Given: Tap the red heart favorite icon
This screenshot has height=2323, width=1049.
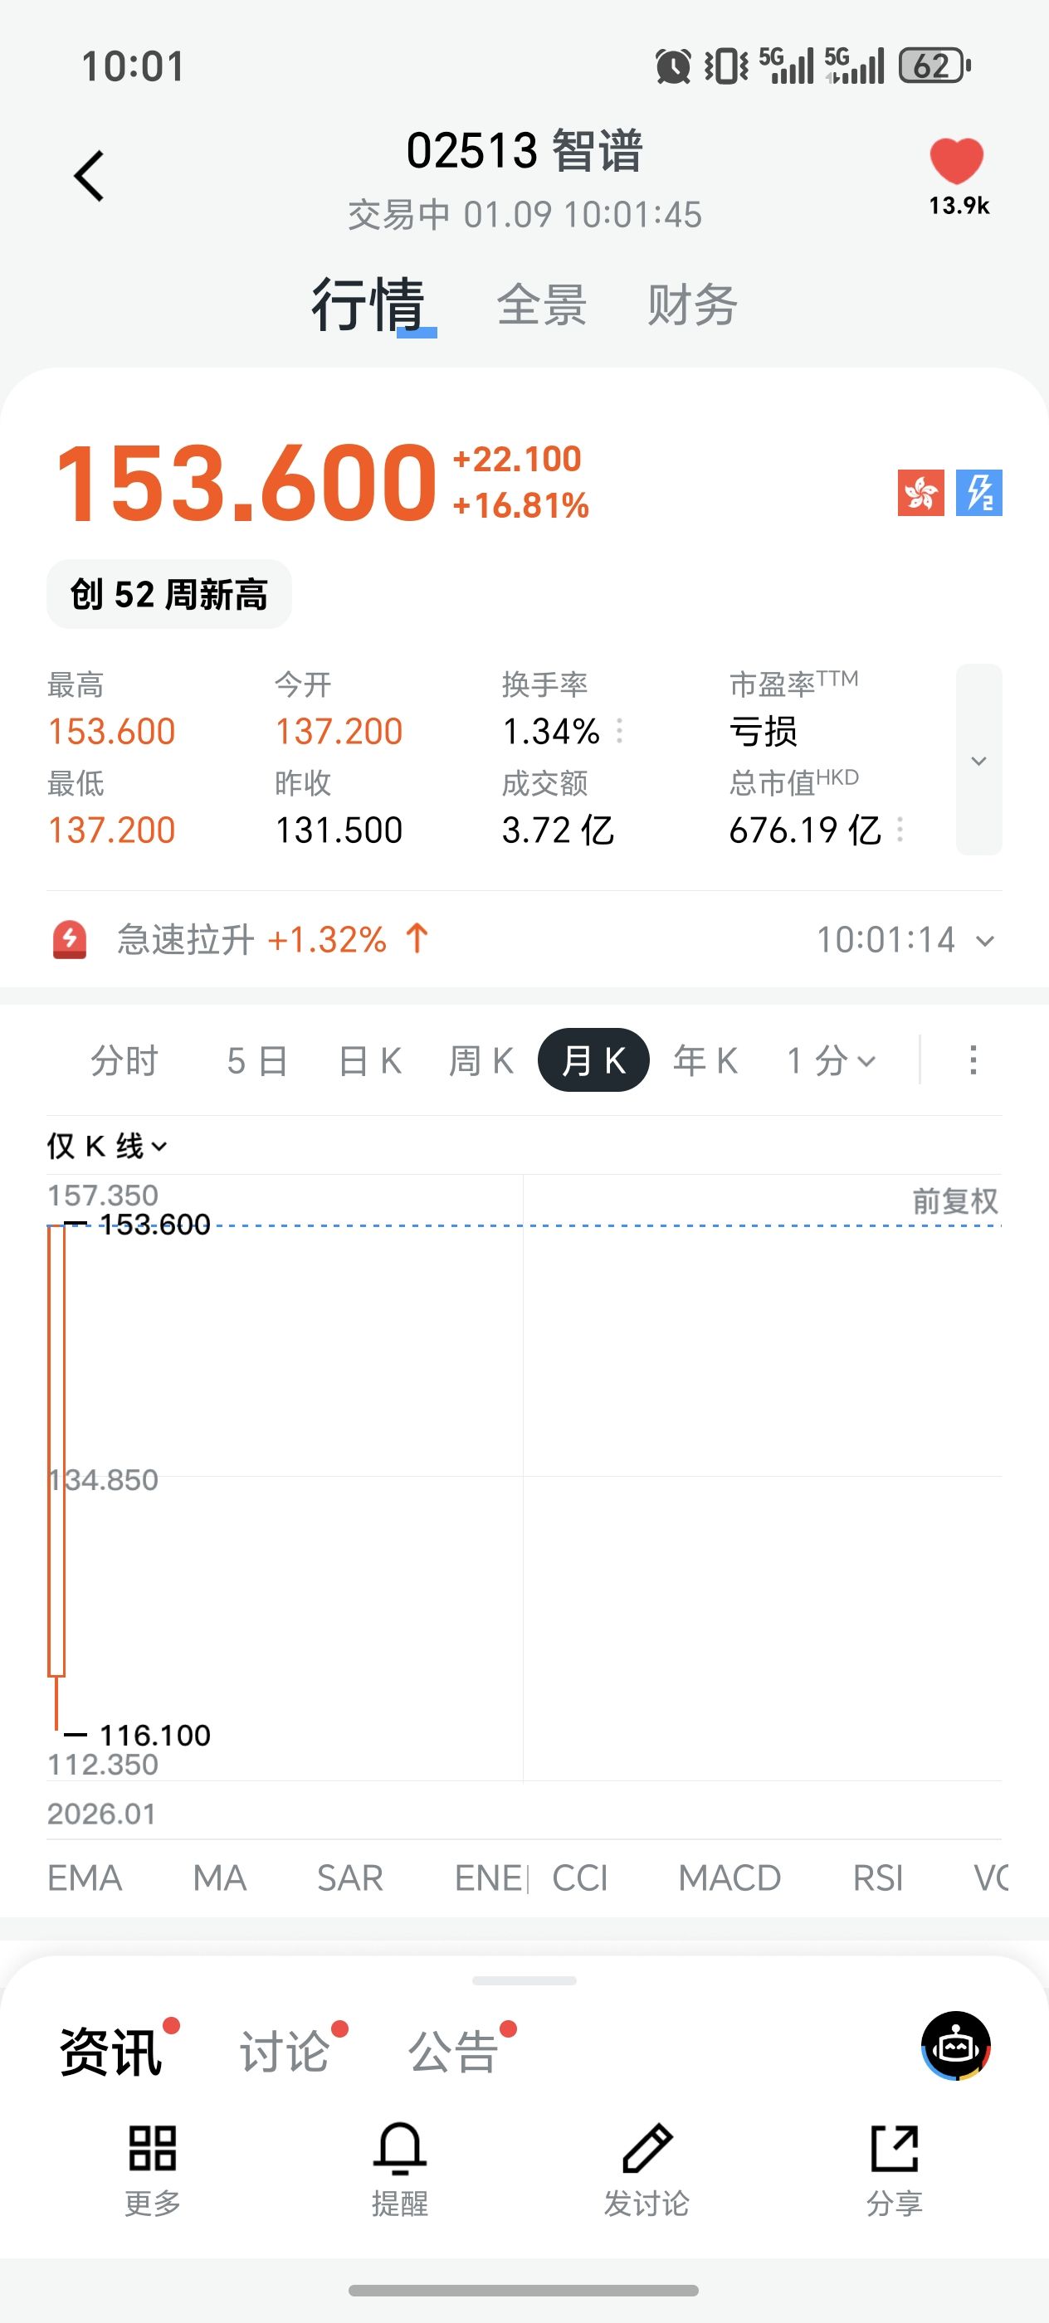Looking at the screenshot, I should point(956,162).
